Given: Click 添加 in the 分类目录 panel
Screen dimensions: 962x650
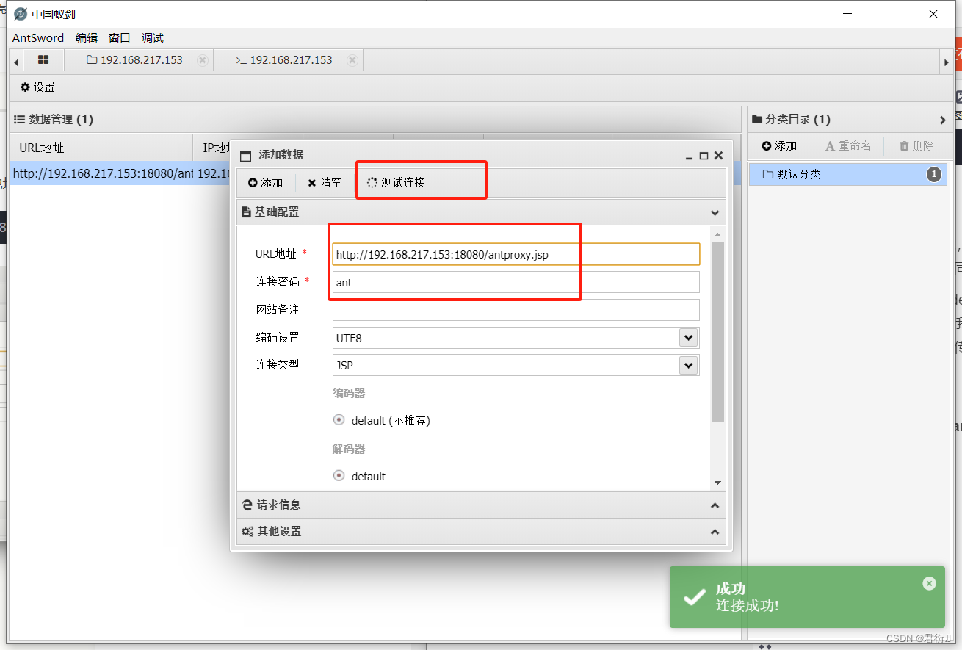Looking at the screenshot, I should pyautogui.click(x=779, y=146).
